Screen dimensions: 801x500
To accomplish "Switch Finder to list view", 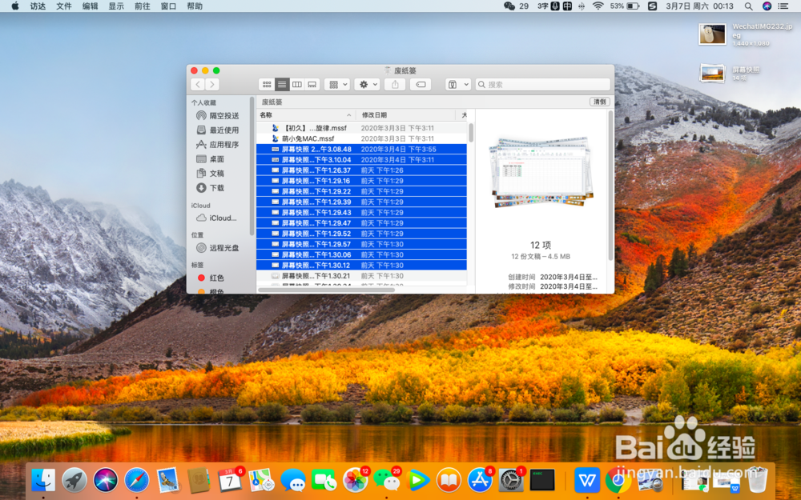I will tap(282, 85).
